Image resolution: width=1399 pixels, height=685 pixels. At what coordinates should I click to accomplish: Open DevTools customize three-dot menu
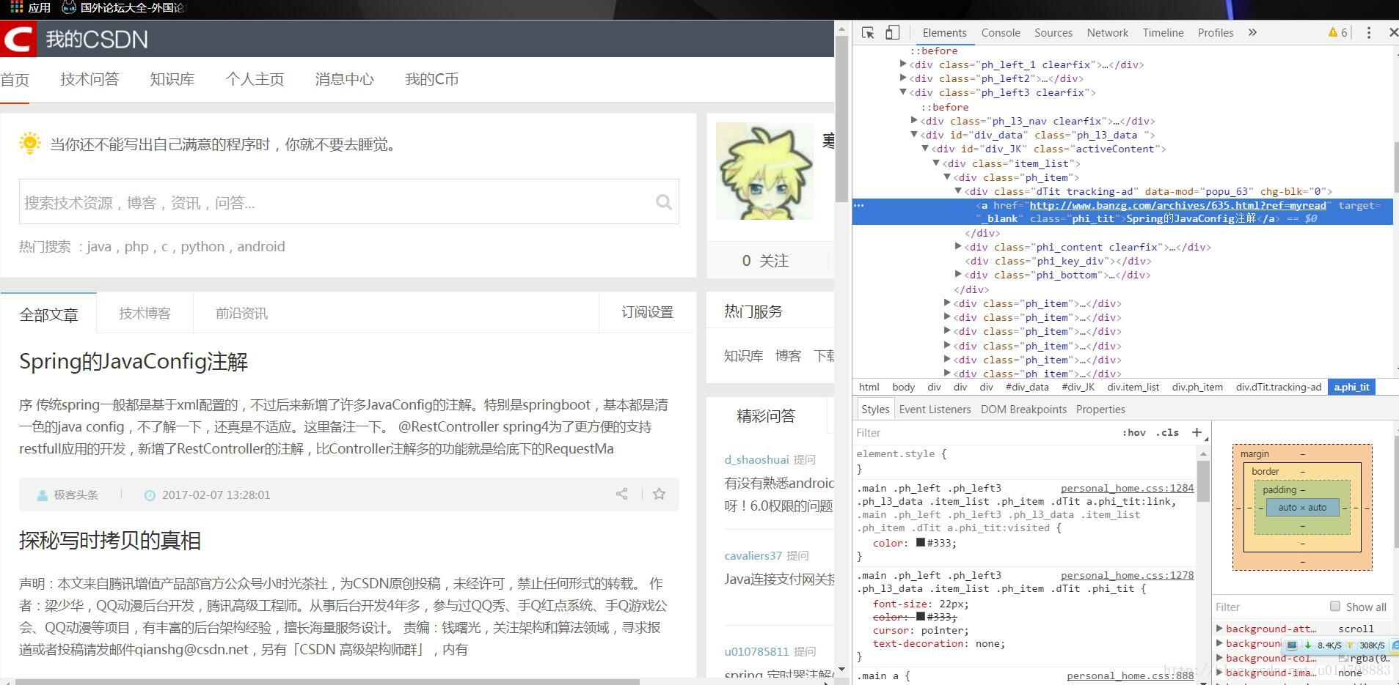[x=1368, y=33]
